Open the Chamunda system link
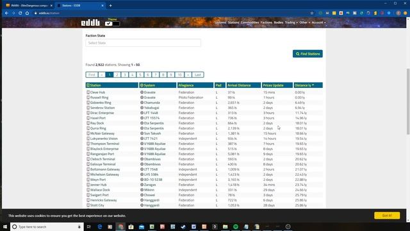Image resolution: width=410 pixels, height=231 pixels. pyautogui.click(x=152, y=103)
